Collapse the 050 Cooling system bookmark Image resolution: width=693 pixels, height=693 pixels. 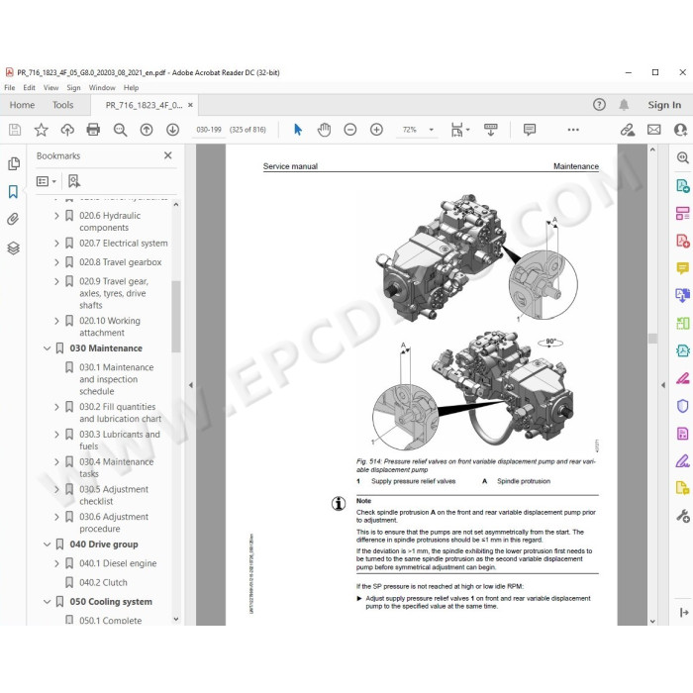(x=47, y=602)
